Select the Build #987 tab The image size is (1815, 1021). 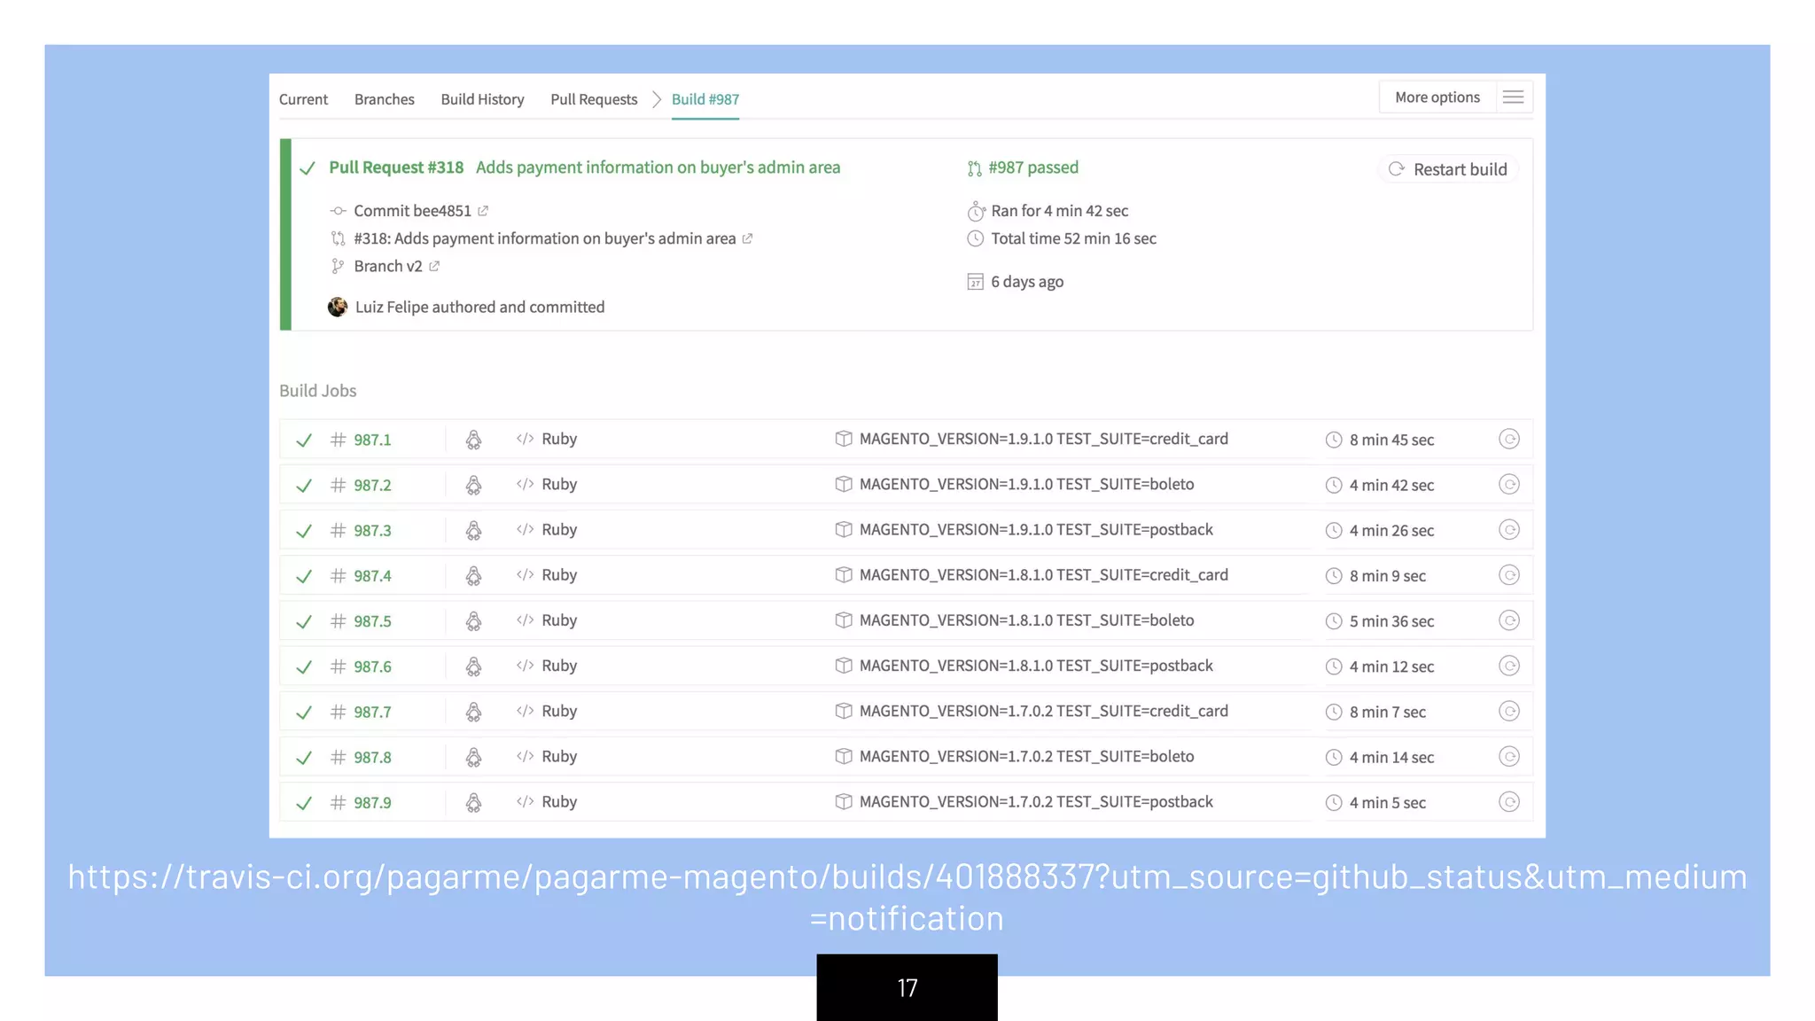705,99
